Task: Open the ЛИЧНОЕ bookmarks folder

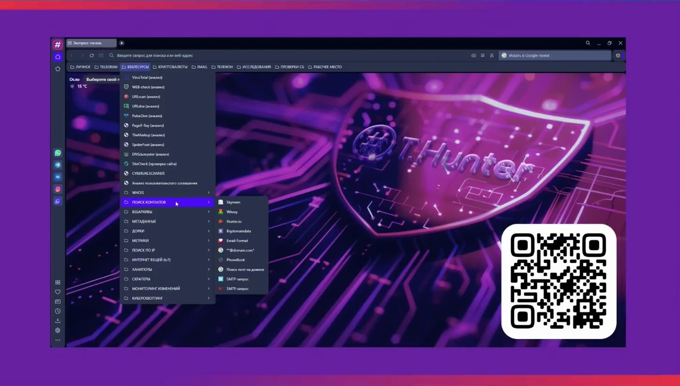Action: 80,67
